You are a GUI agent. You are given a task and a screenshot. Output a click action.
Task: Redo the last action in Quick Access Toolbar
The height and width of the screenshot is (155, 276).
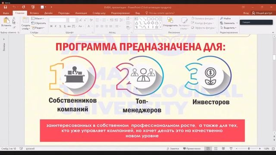tap(23, 7)
